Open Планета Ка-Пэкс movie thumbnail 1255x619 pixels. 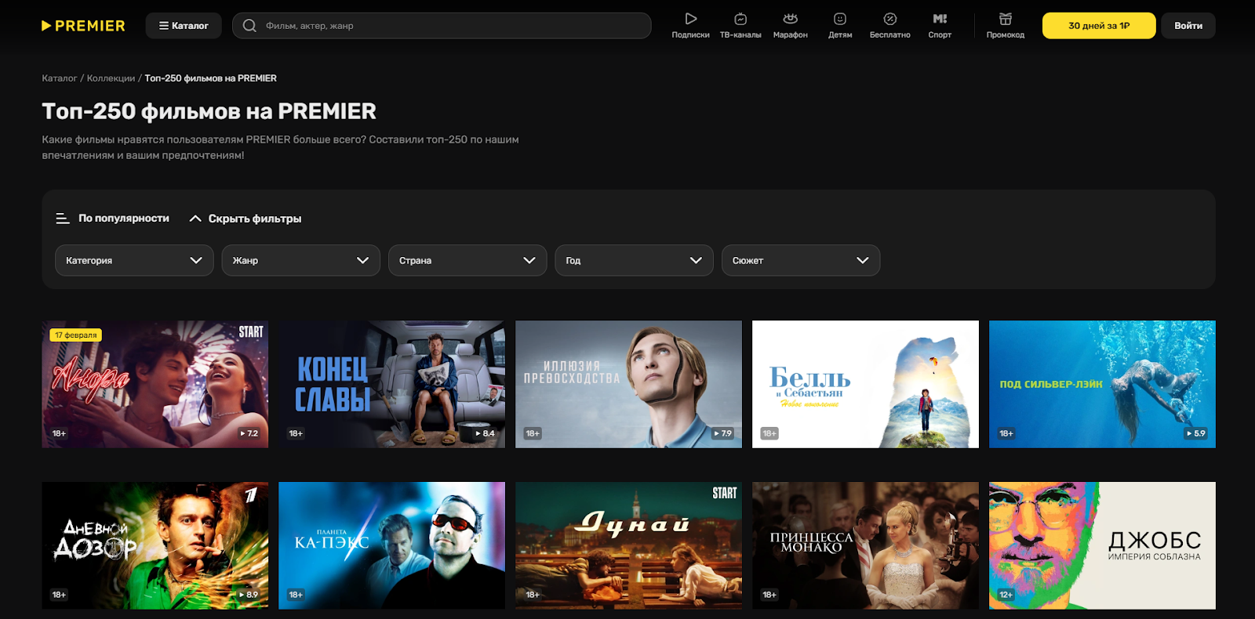[392, 545]
